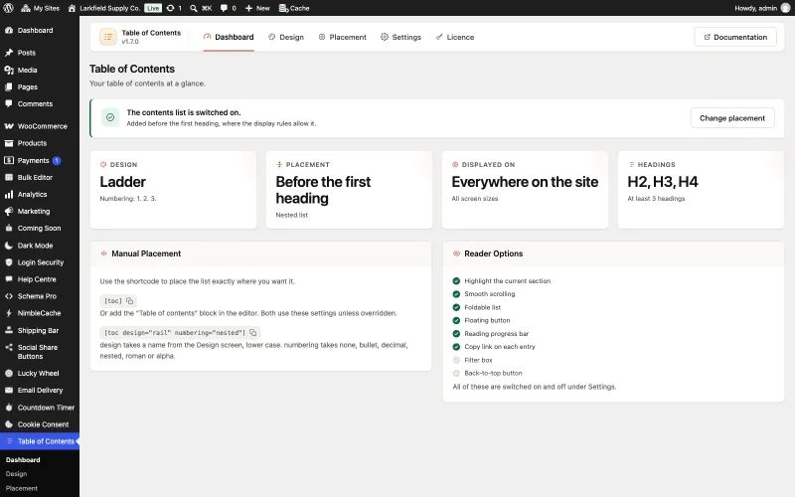
Task: Switch to the Licence tab
Action: [x=455, y=37]
